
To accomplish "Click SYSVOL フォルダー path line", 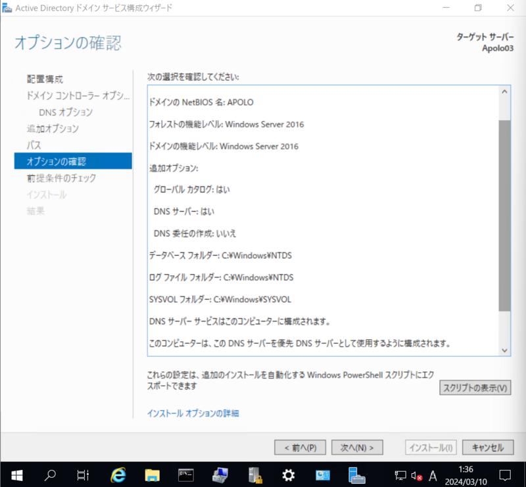I will (x=220, y=299).
